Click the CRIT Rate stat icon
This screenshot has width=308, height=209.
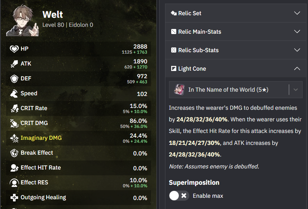[x=14, y=108]
